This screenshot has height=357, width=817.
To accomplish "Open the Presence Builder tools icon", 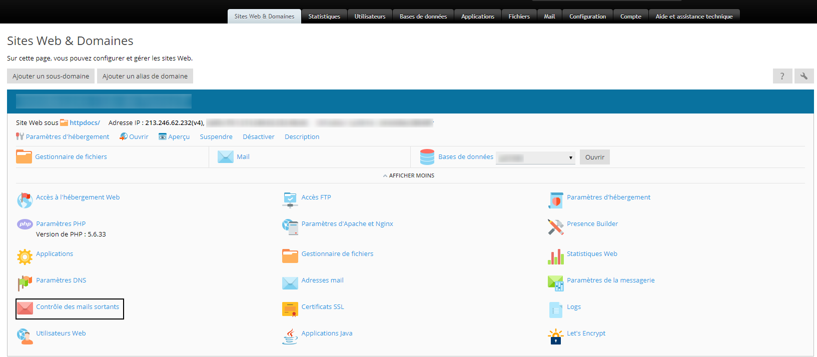I will click(556, 227).
